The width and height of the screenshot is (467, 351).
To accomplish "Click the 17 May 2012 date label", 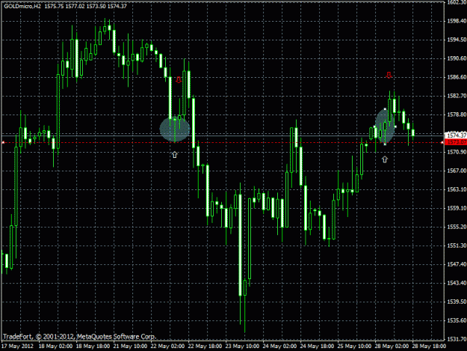I will tap(18, 347).
